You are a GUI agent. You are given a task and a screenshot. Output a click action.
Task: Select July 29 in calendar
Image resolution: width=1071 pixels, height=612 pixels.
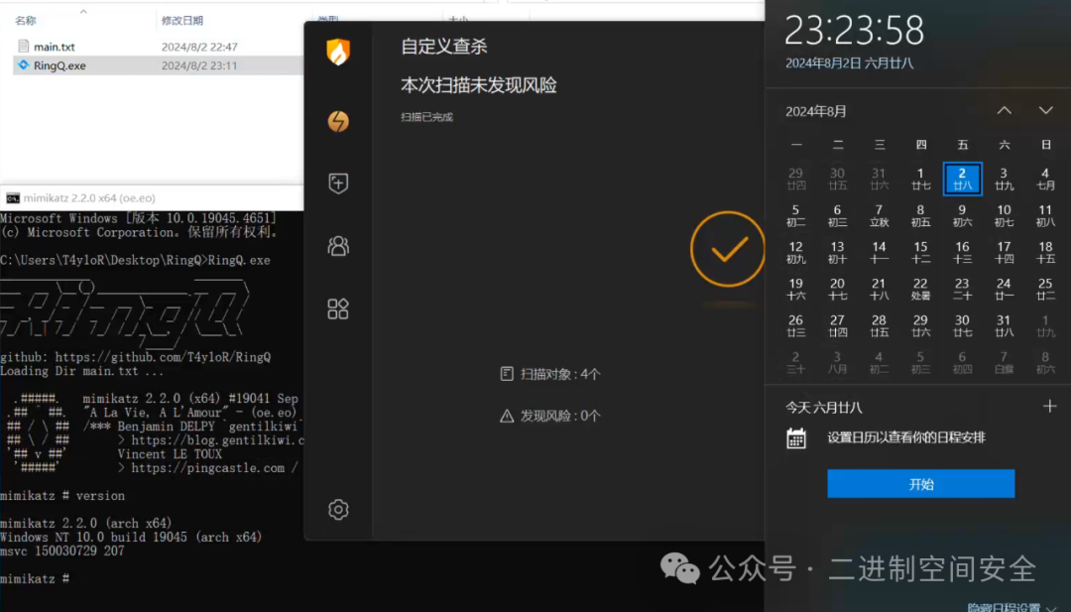click(x=795, y=179)
